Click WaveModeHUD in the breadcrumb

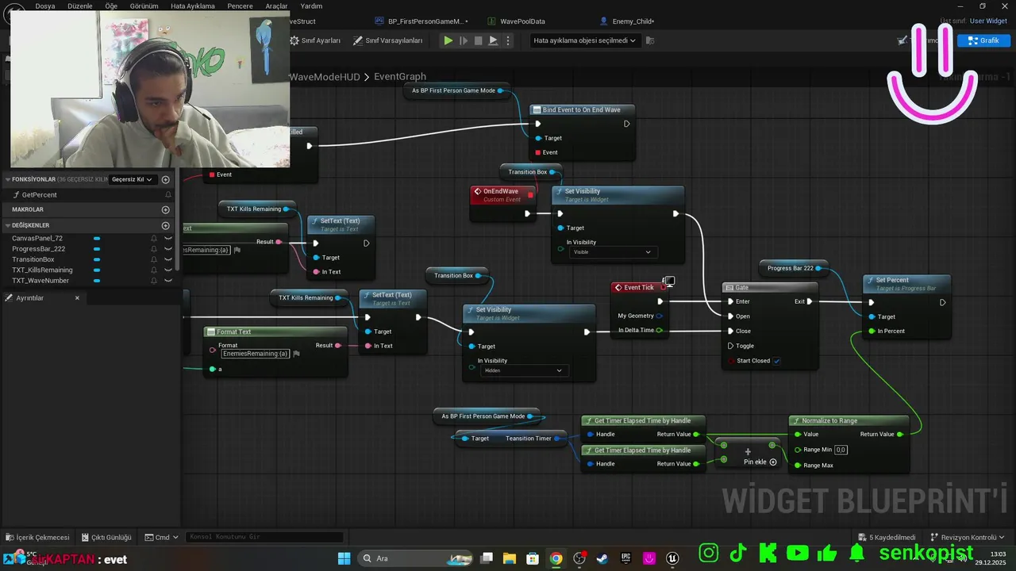325,77
